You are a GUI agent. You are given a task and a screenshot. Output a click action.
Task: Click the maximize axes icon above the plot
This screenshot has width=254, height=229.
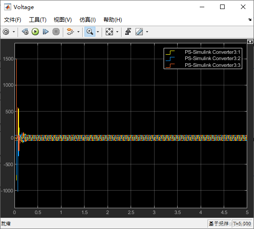[250, 42]
